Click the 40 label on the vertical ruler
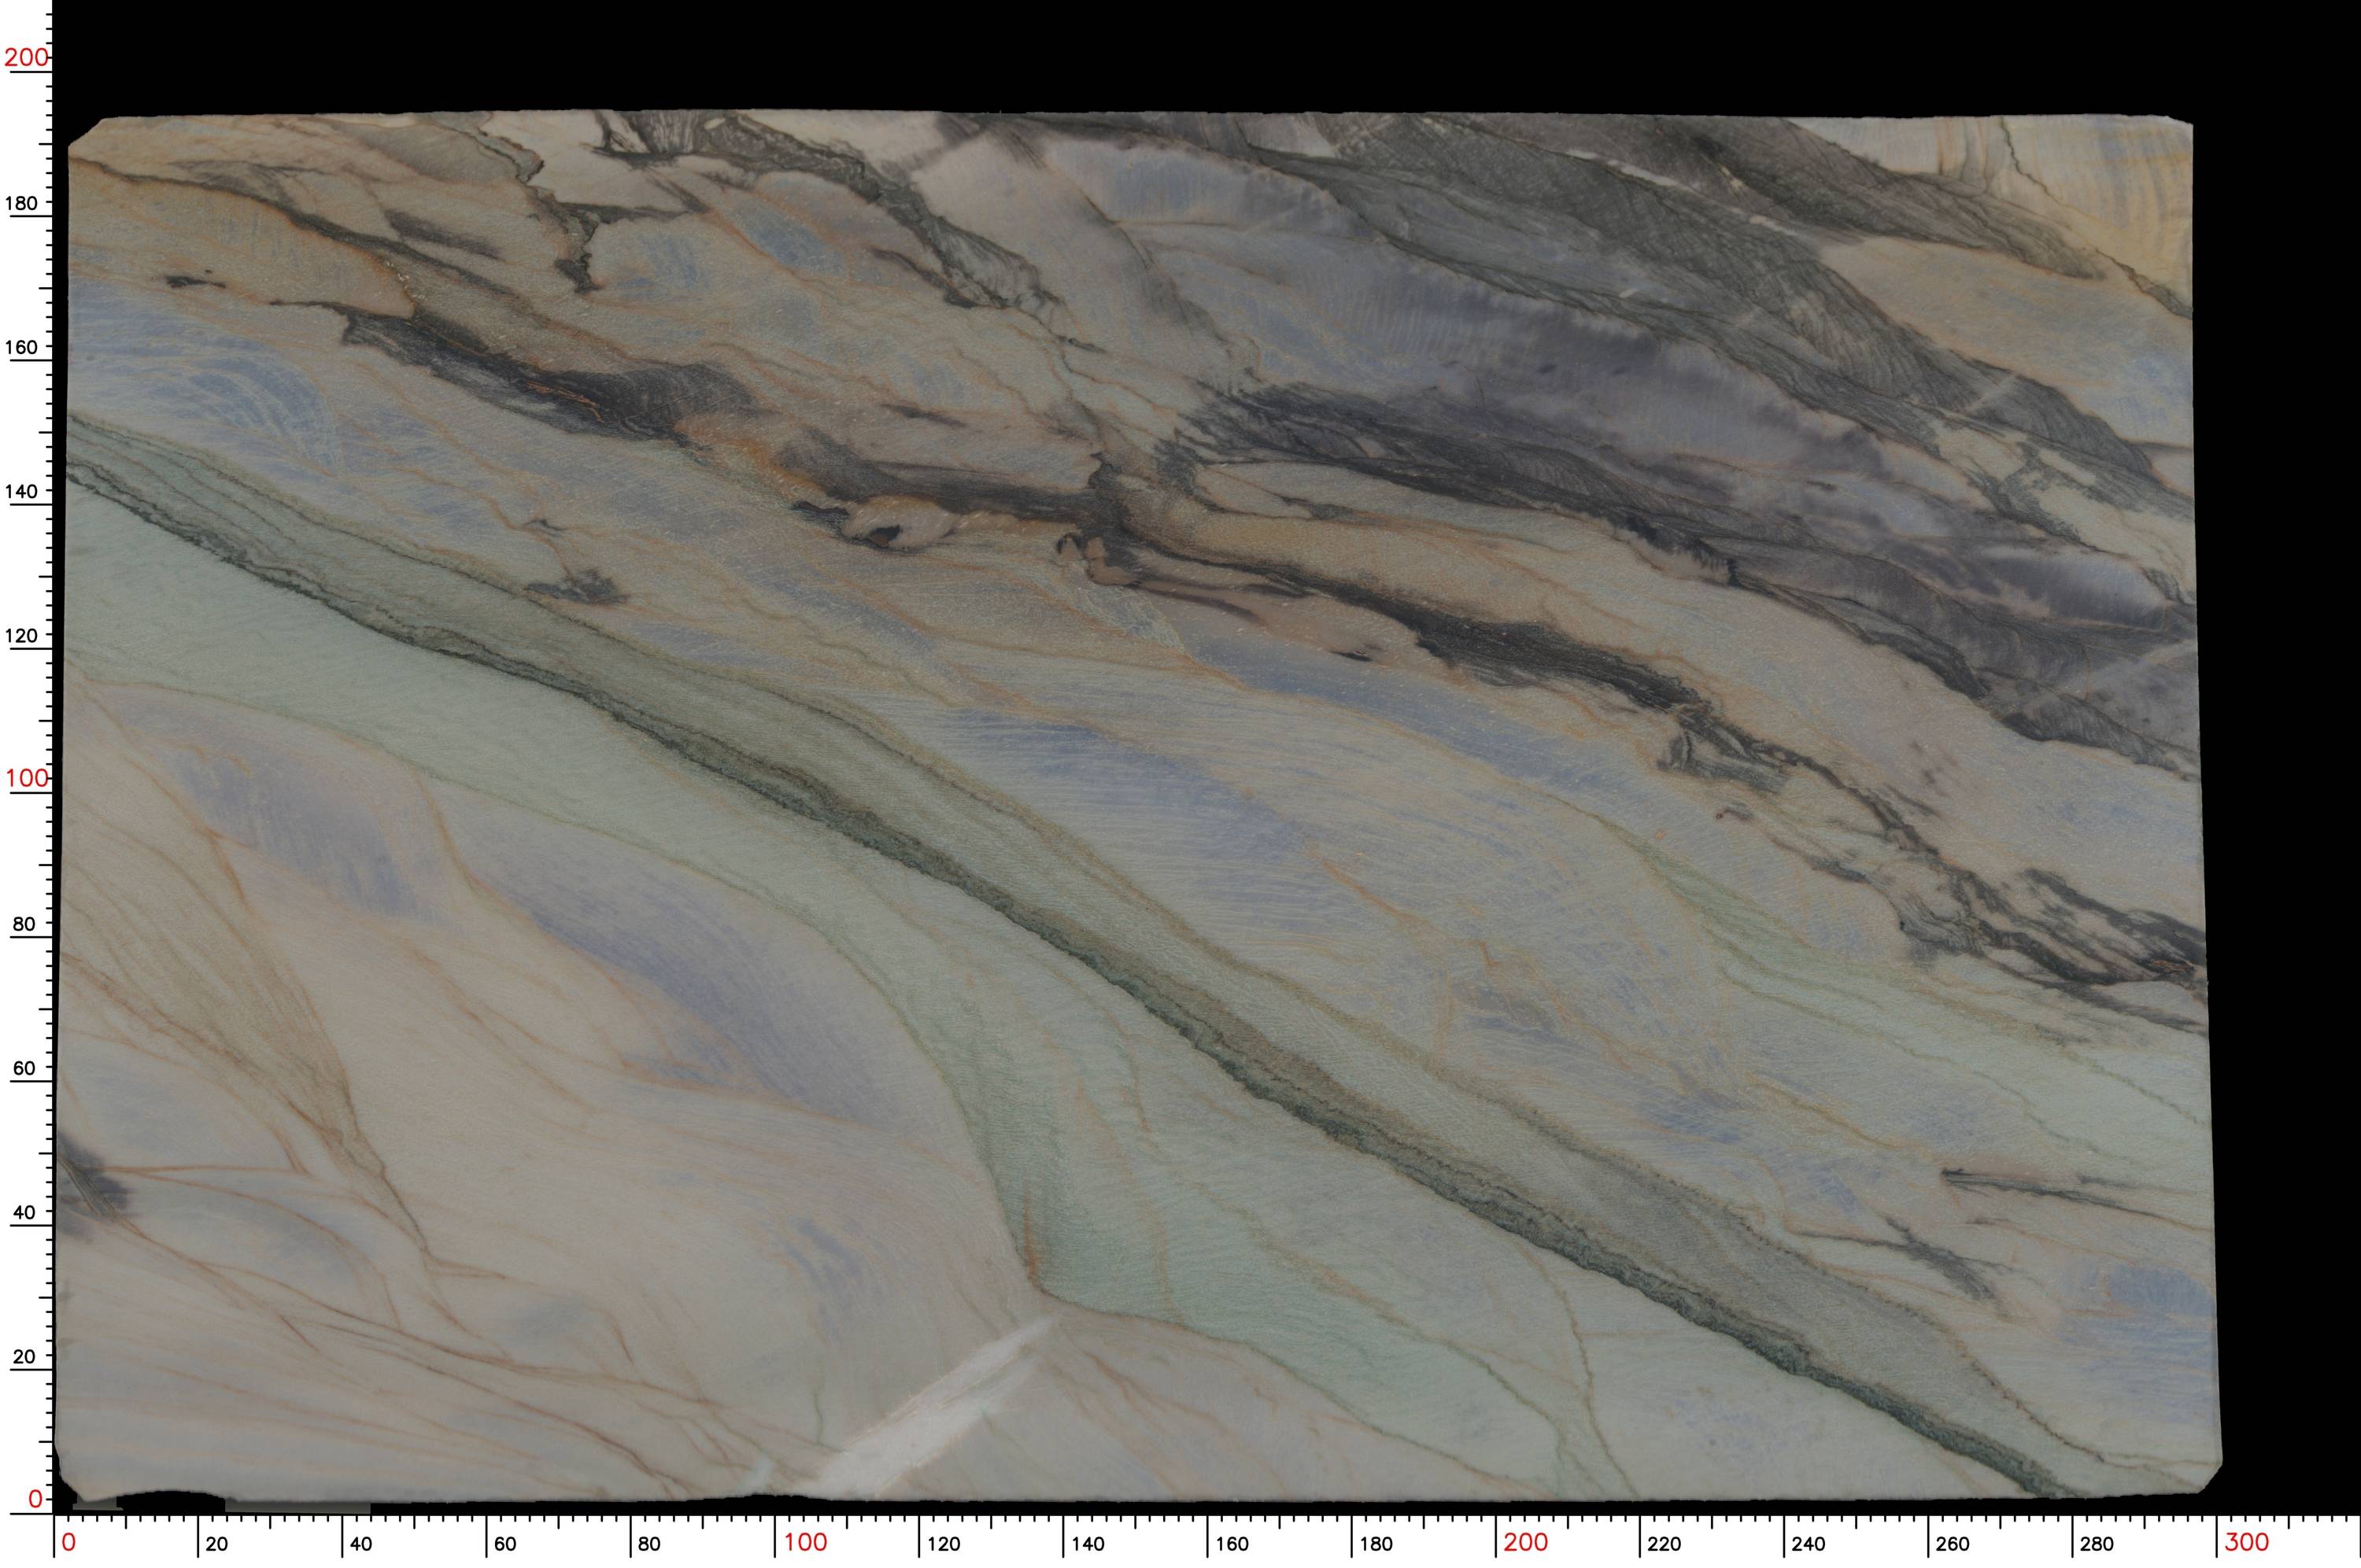This screenshot has width=2361, height=1568. coord(24,1212)
